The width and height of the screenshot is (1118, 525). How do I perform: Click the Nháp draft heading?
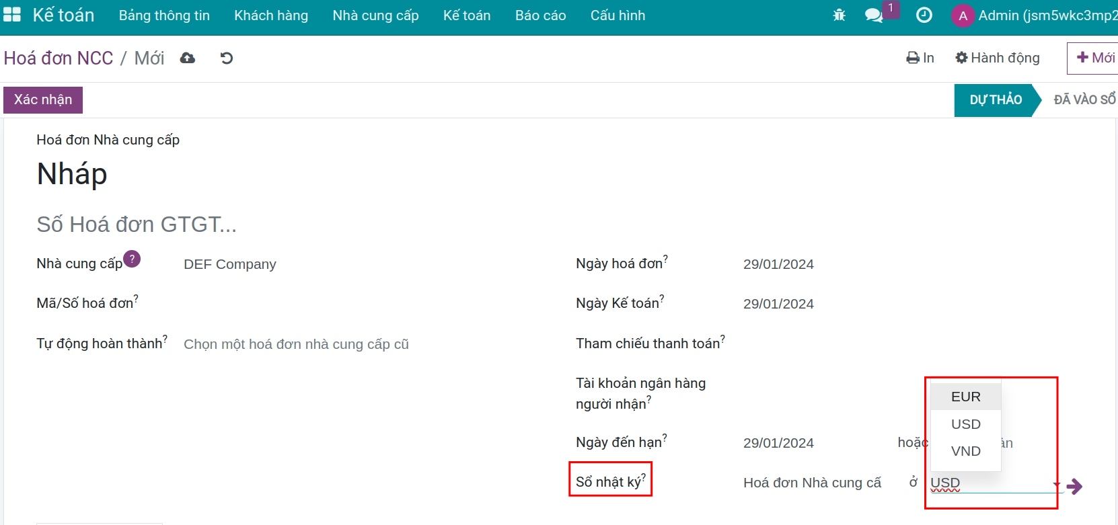(72, 175)
